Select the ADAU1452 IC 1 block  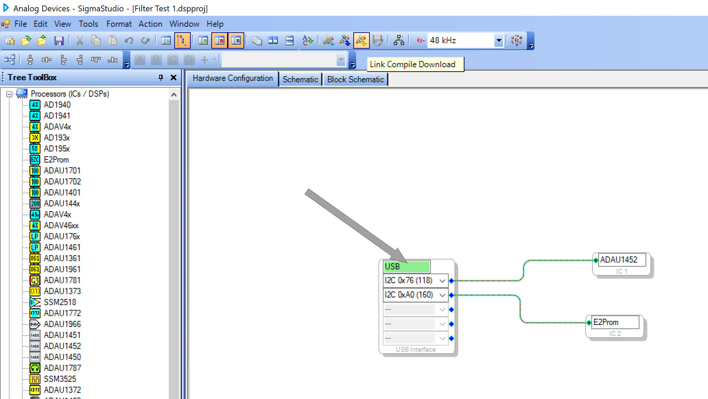(x=622, y=264)
